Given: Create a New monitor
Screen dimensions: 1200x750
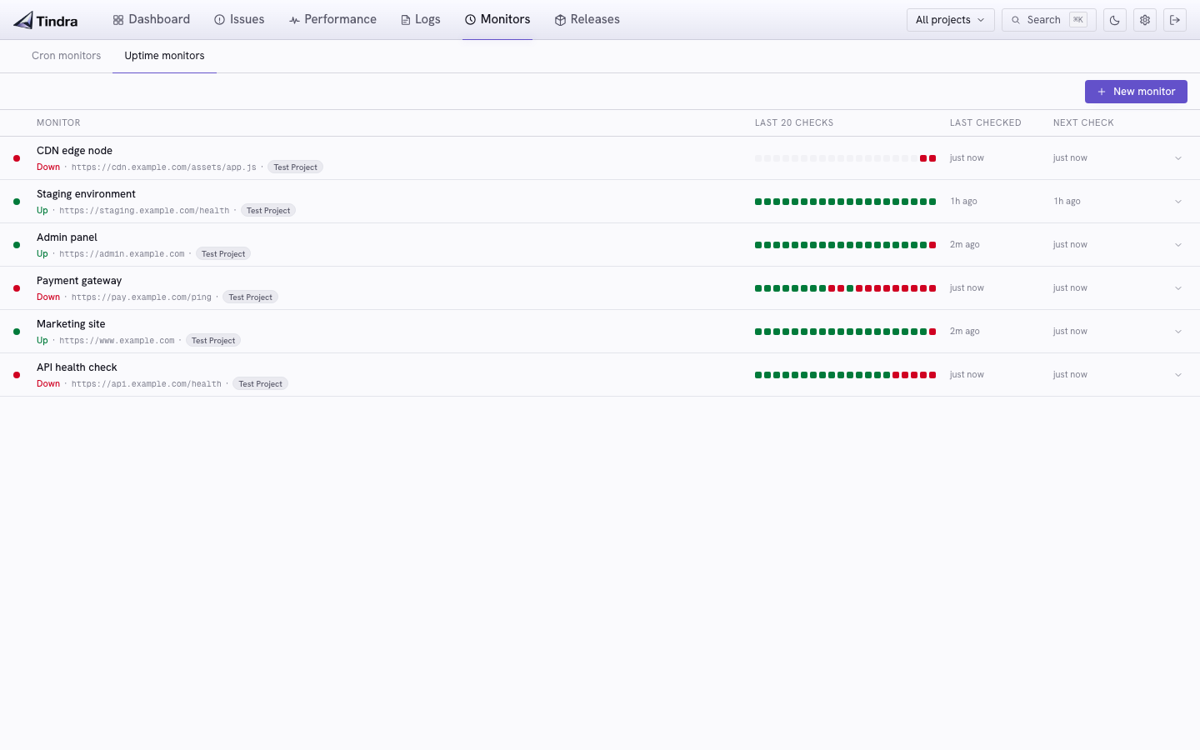Looking at the screenshot, I should coord(1136,92).
